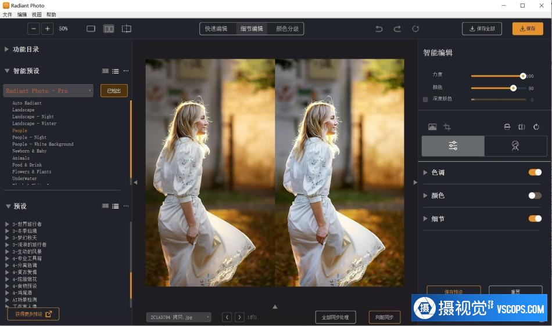Click the rotate icon
The height and width of the screenshot is (326, 552).
click(536, 127)
